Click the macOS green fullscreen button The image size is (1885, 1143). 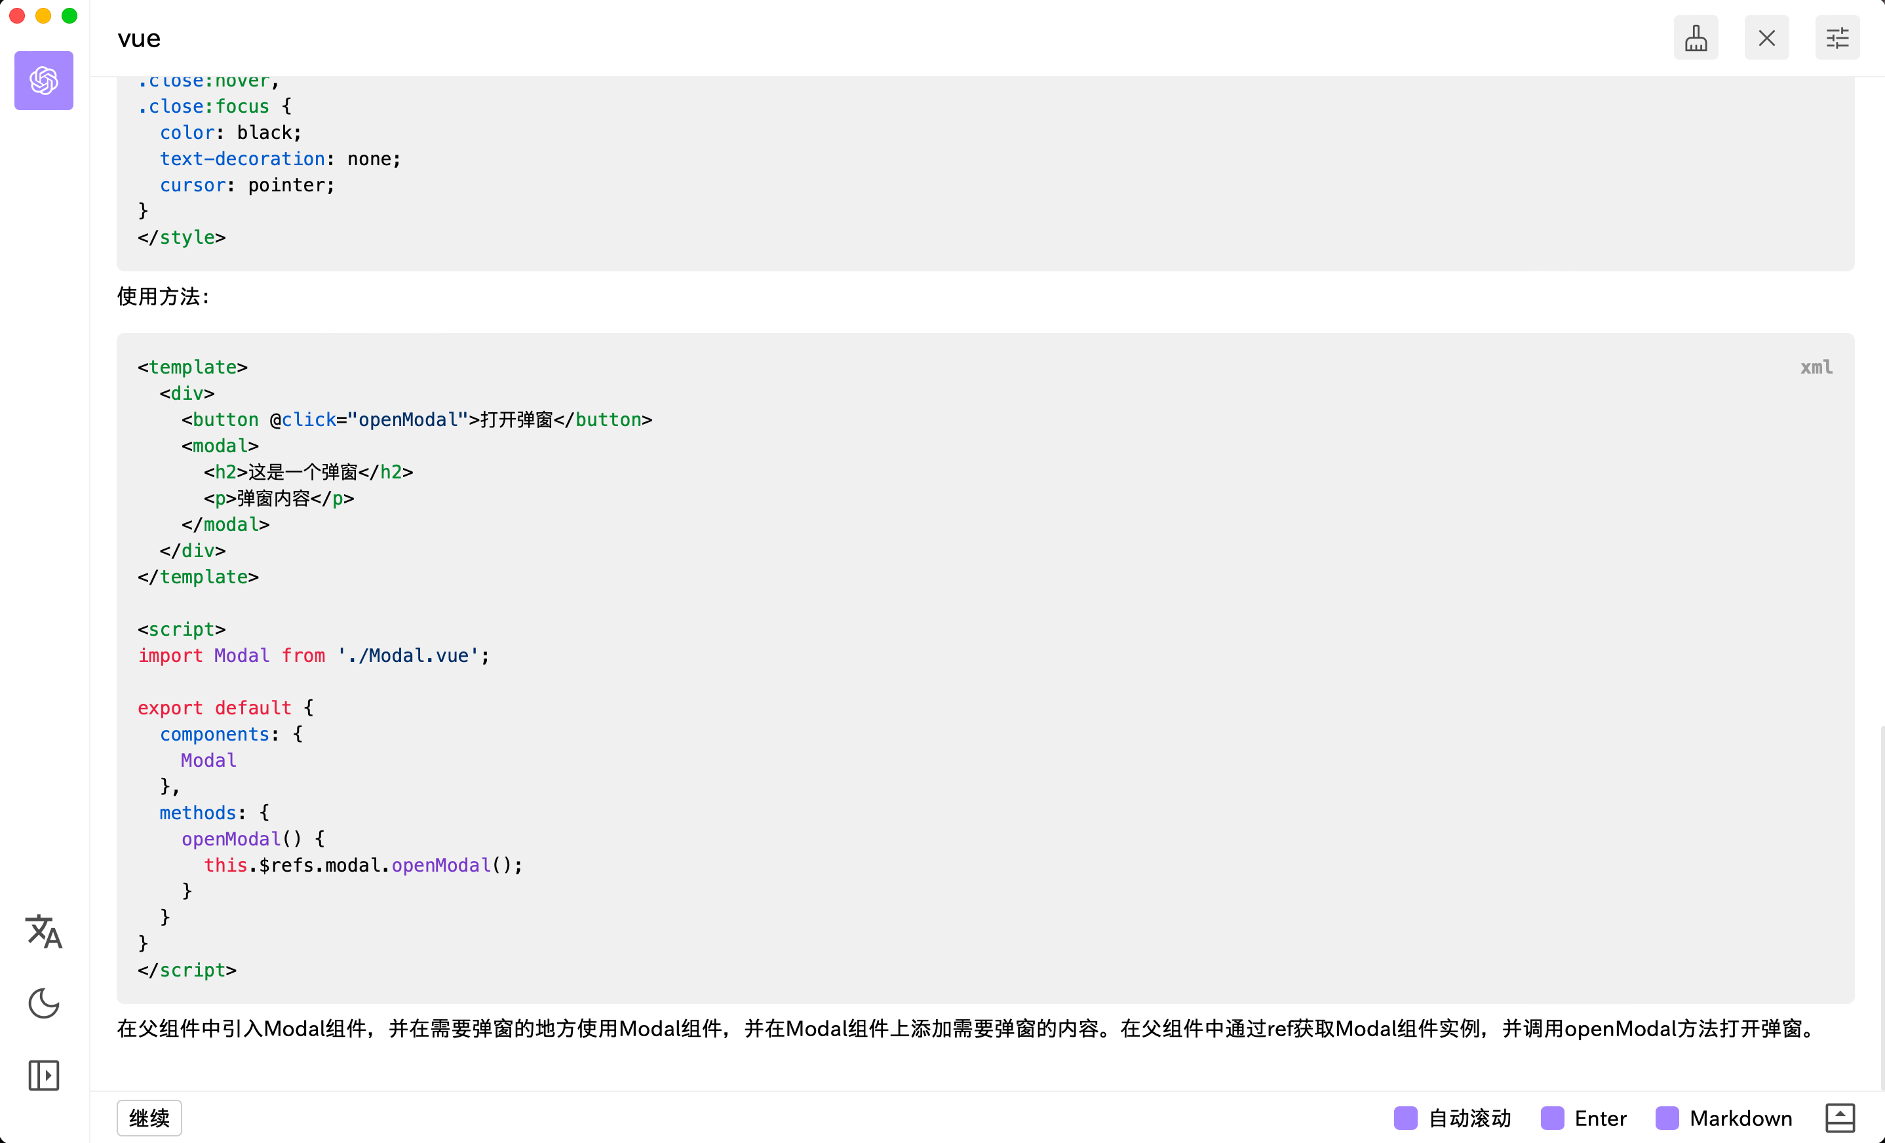click(x=69, y=15)
